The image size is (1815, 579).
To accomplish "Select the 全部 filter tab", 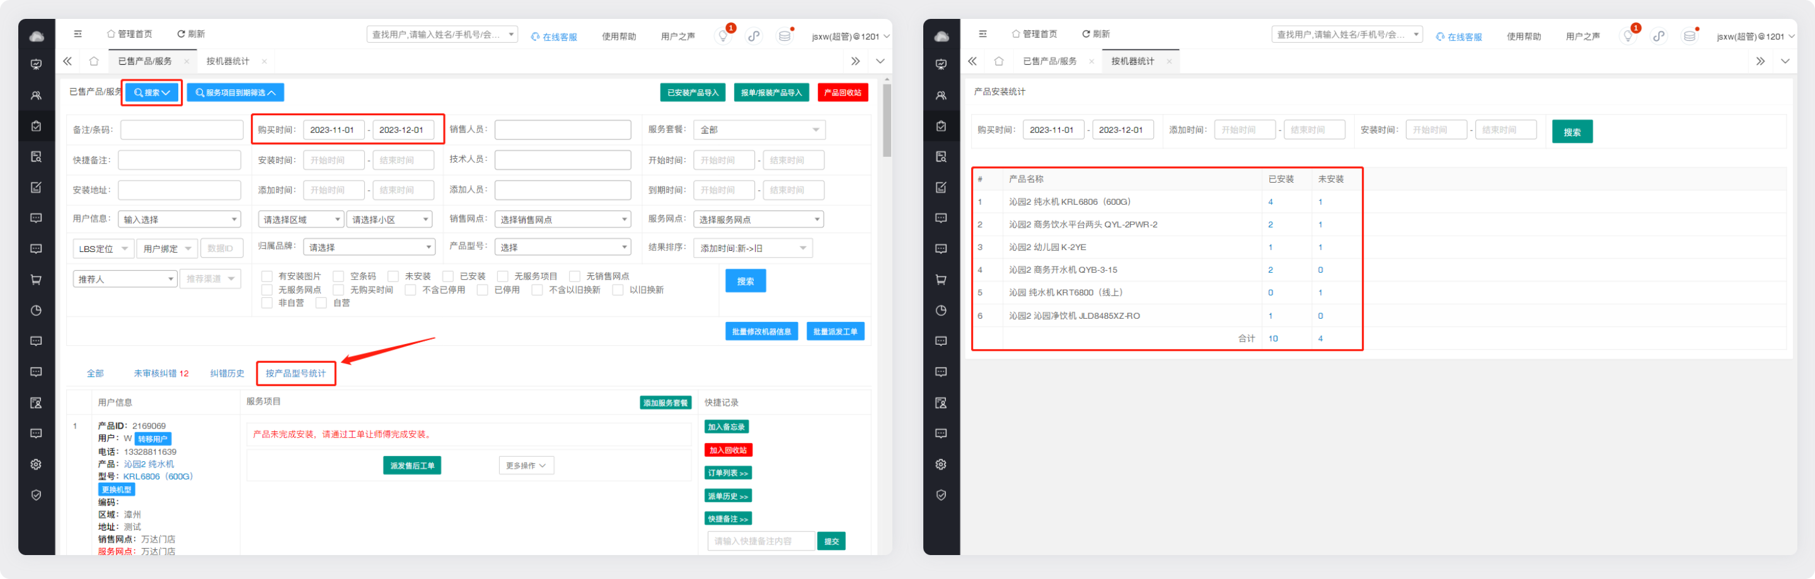I will point(95,374).
